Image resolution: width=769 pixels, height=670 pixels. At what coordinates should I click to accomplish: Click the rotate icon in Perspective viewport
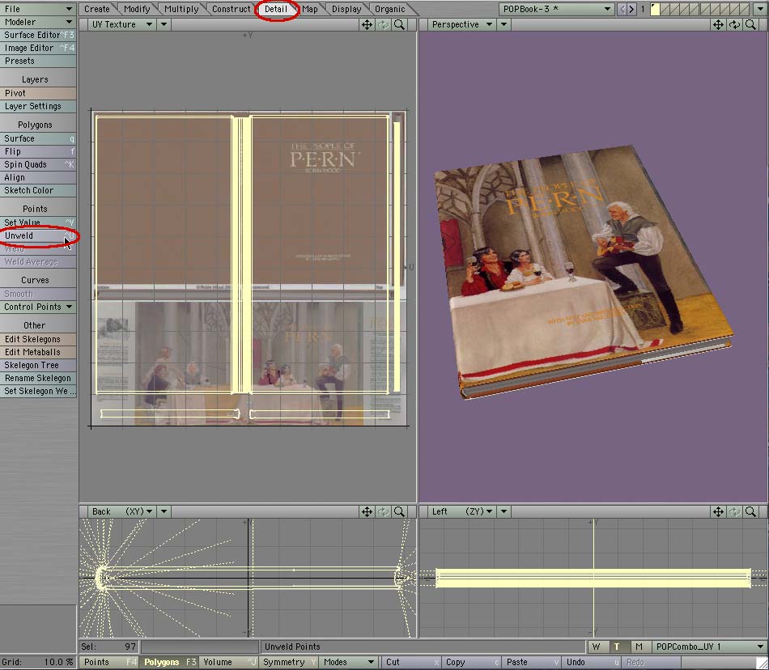tap(734, 24)
